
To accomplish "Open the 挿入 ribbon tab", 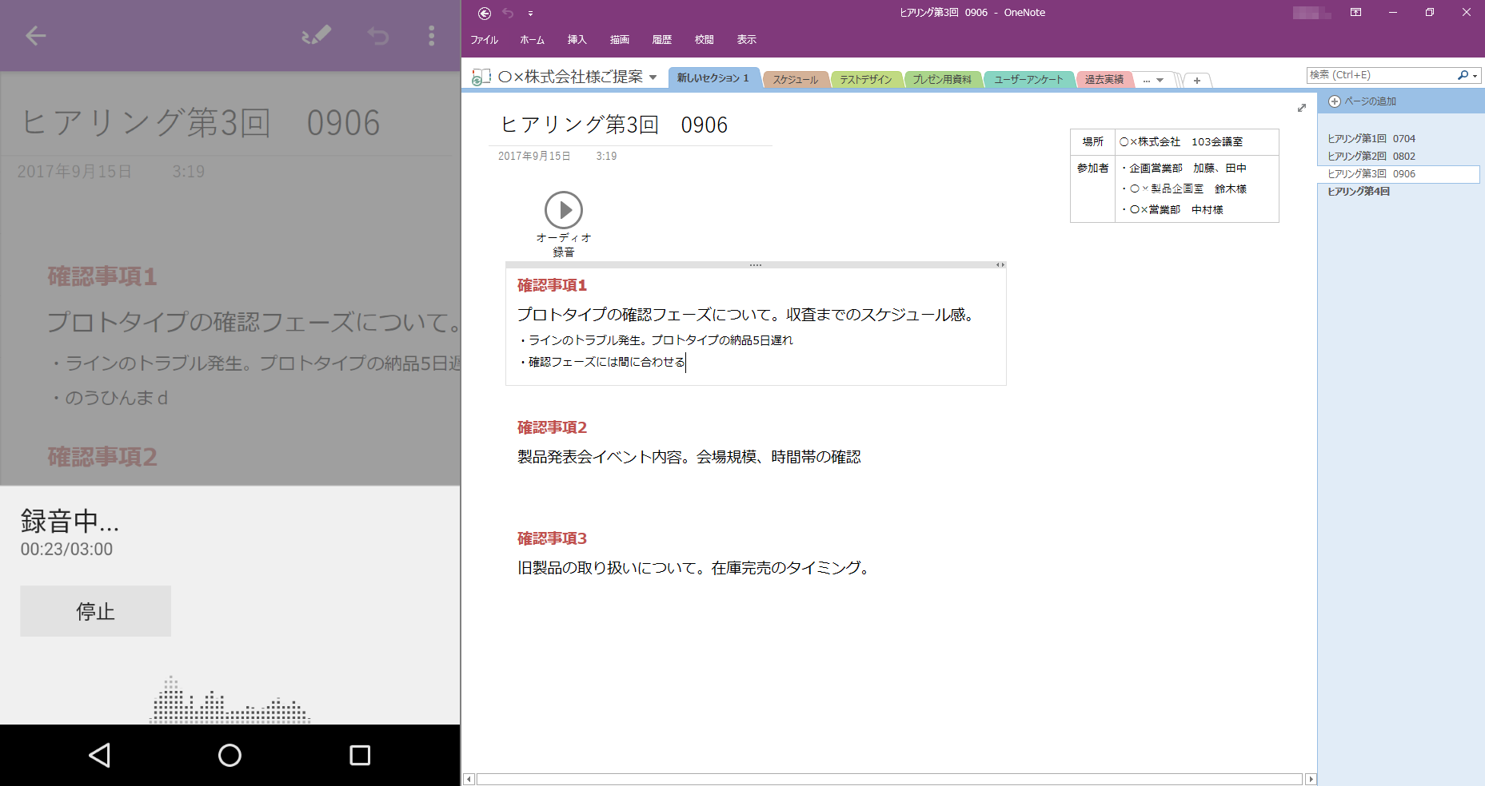I will tap(576, 39).
